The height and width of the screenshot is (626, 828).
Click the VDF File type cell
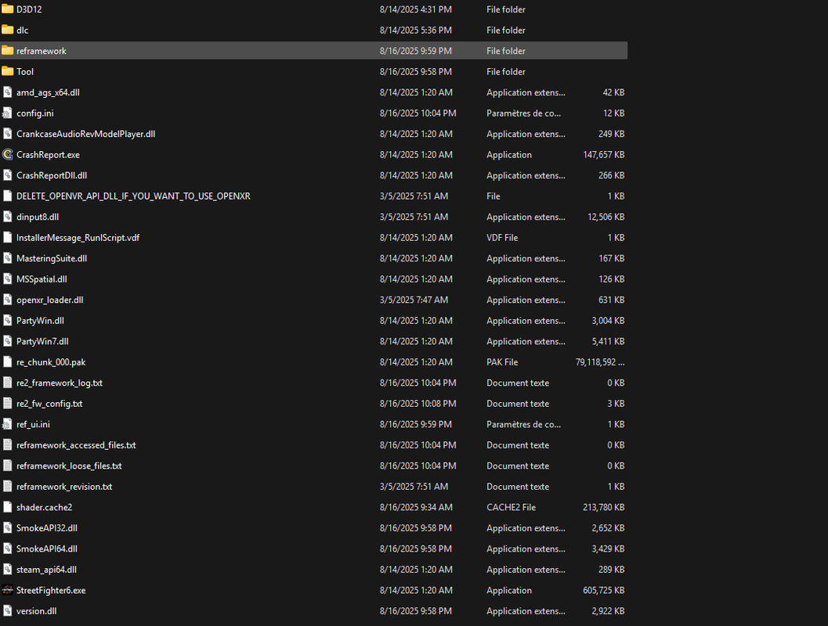click(x=502, y=237)
